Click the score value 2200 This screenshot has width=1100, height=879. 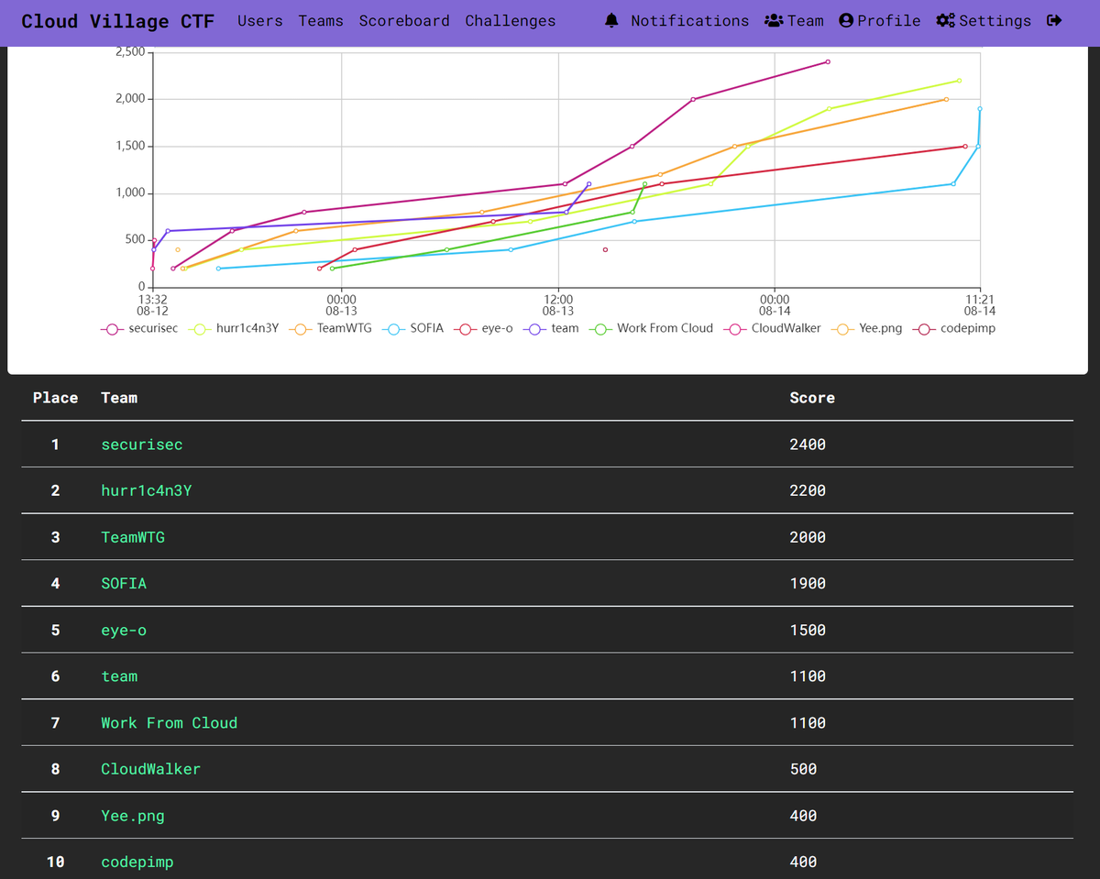click(x=808, y=490)
